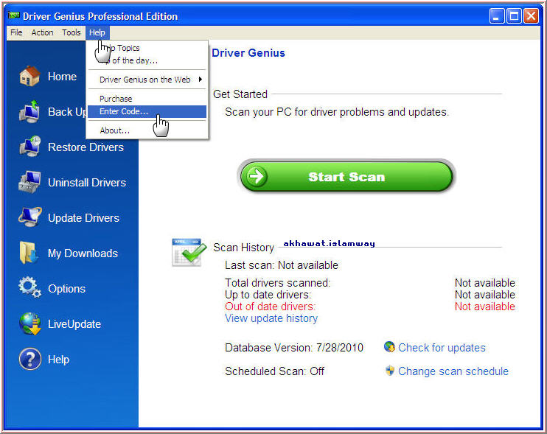
Task: Click the Scan History calendar icon
Action: tap(189, 251)
